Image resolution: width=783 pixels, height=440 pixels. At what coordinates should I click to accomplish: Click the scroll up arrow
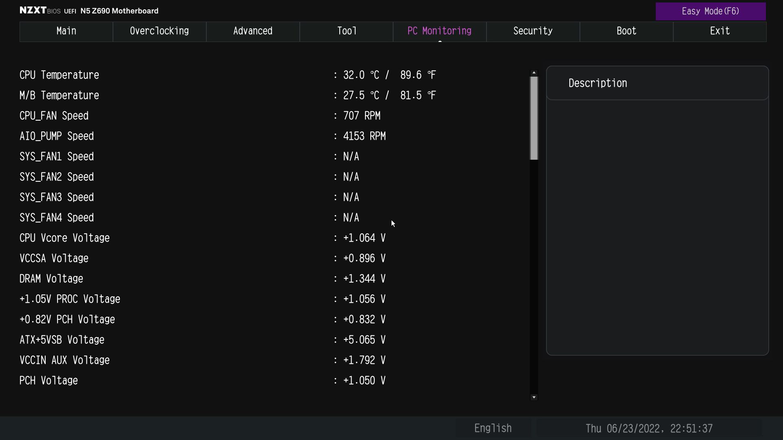534,73
